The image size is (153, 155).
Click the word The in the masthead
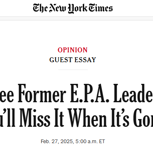coord(40,8)
